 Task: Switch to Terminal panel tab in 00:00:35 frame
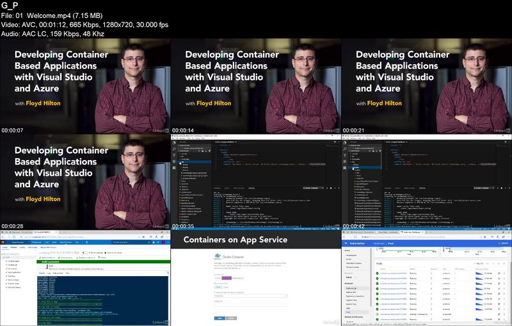[x=252, y=188]
